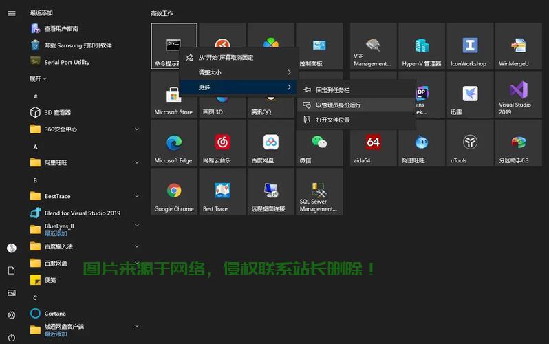Expand the BlueEyes_II folder

[x=137, y=225]
